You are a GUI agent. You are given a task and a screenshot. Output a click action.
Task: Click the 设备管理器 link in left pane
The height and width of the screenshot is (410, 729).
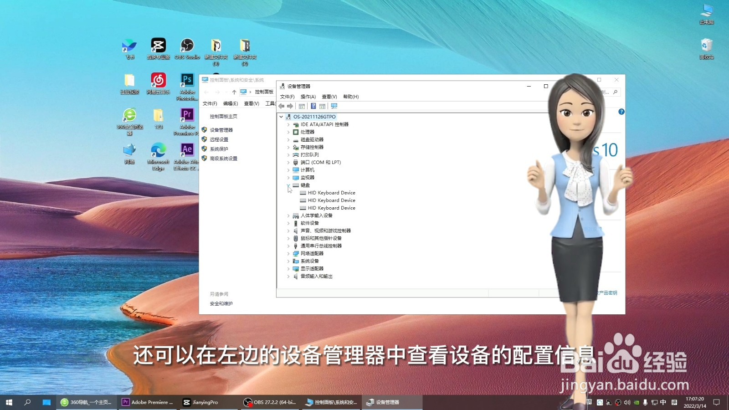tap(221, 130)
